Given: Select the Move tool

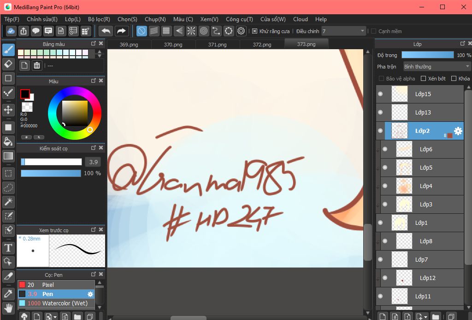Looking at the screenshot, I should click(x=8, y=110).
